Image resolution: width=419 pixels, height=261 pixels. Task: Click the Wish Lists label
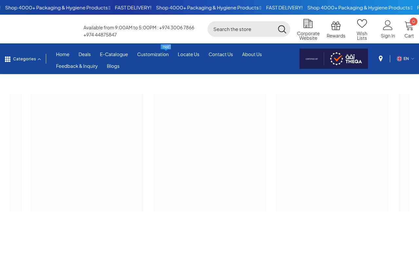click(x=362, y=36)
